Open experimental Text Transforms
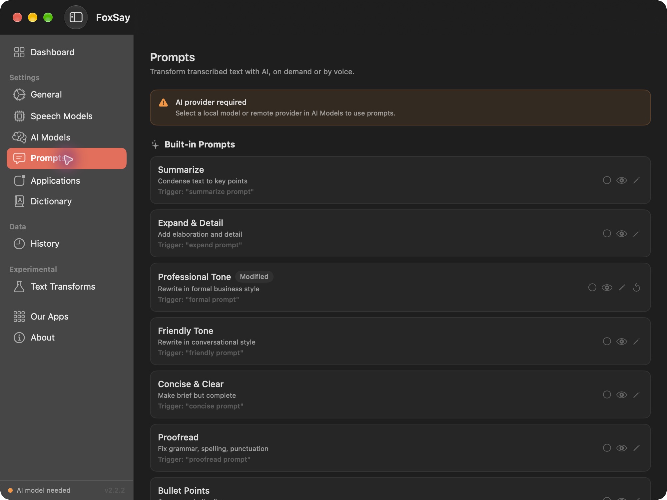 [x=67, y=287]
